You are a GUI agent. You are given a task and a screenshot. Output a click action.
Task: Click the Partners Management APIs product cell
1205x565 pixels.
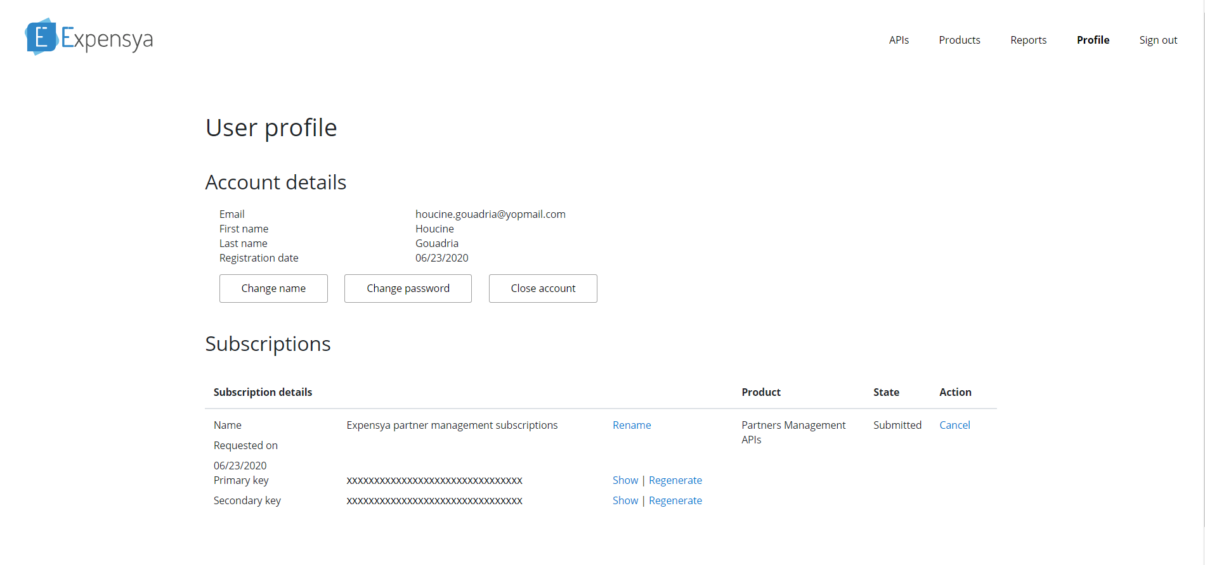point(793,432)
